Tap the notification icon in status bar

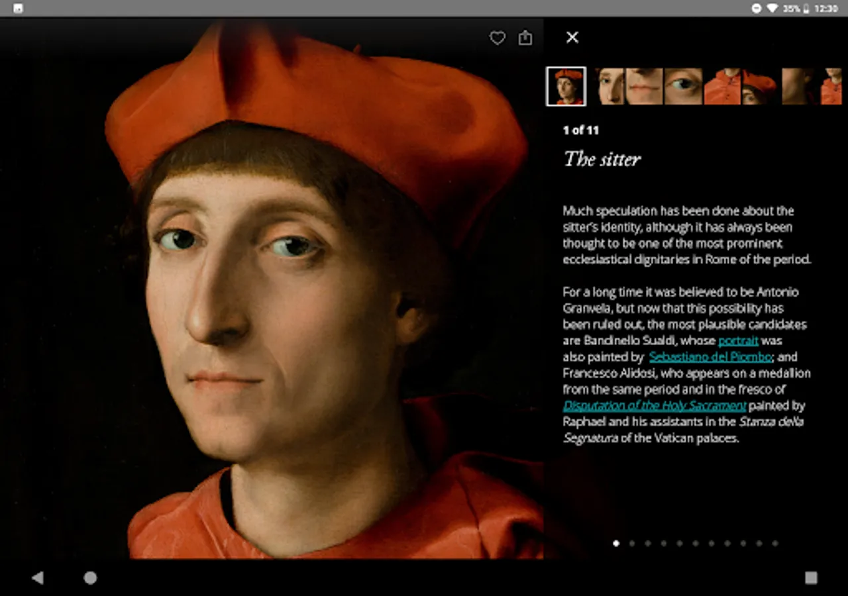[18, 9]
